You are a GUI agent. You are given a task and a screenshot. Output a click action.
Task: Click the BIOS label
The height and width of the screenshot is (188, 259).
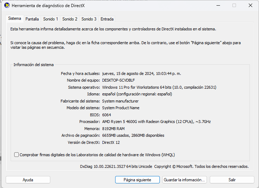coord(95,115)
